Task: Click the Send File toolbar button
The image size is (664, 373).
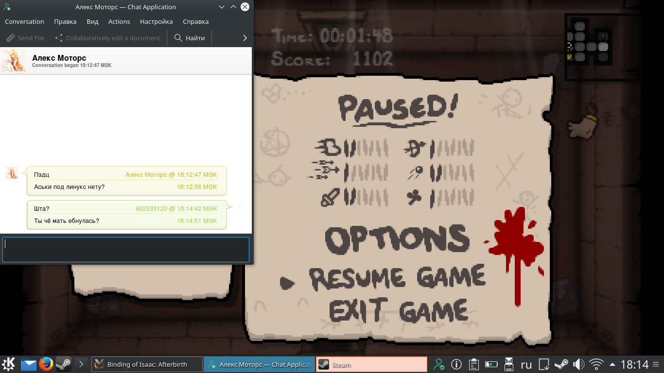Action: pyautogui.click(x=26, y=38)
